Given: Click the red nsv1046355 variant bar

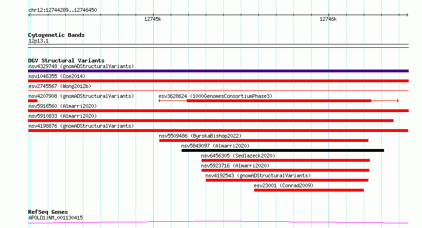Looking at the screenshot, I should pos(218,81).
